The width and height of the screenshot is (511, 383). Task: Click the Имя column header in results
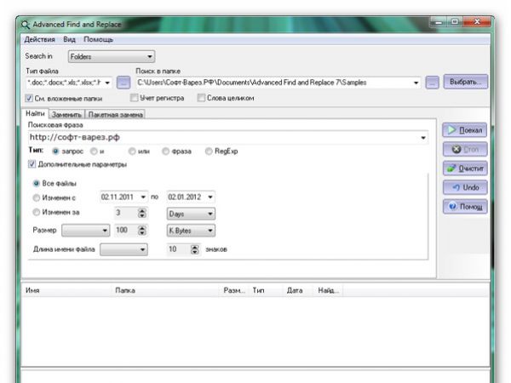pyautogui.click(x=34, y=290)
